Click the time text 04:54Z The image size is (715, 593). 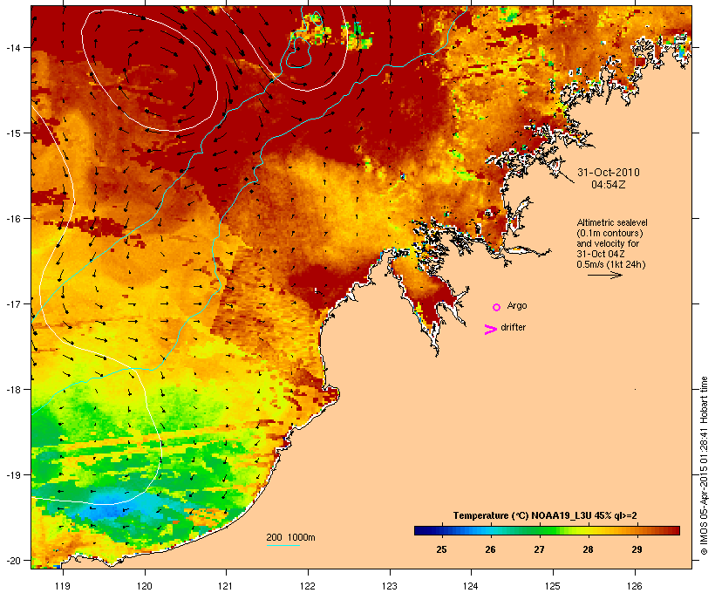click(609, 185)
